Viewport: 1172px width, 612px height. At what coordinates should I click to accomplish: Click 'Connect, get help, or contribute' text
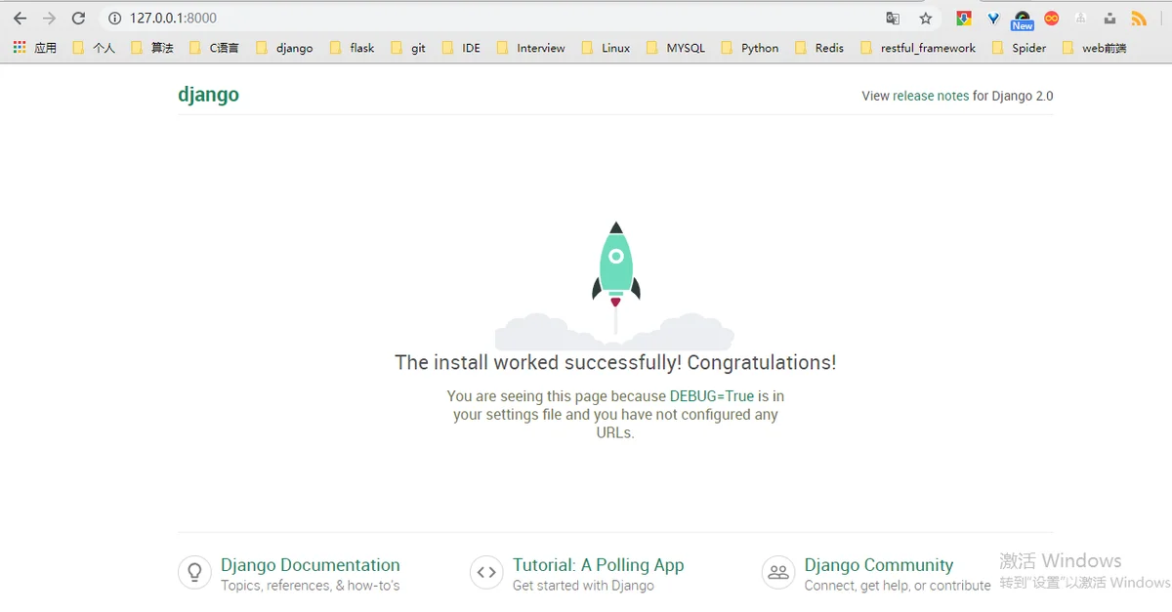click(898, 586)
